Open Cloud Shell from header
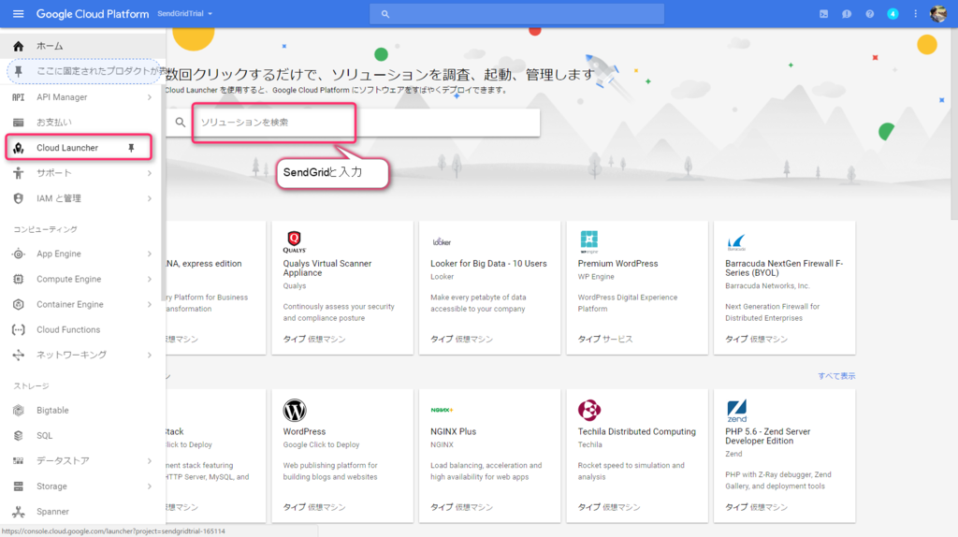The height and width of the screenshot is (537, 958). click(823, 13)
